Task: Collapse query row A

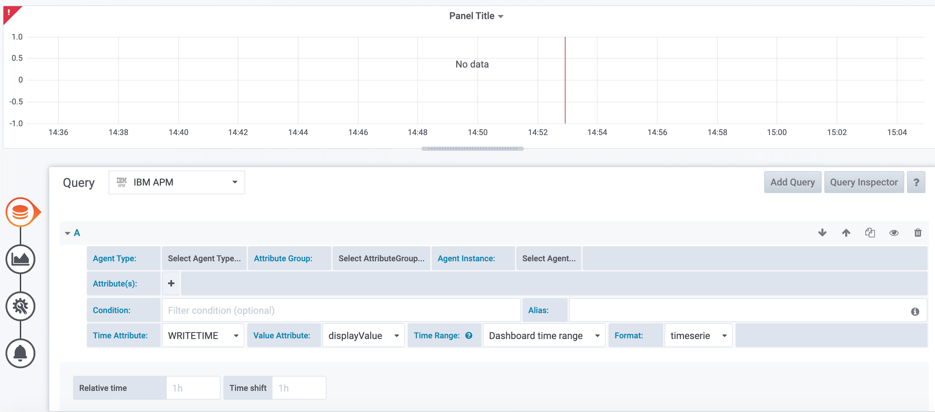Action: click(x=68, y=233)
